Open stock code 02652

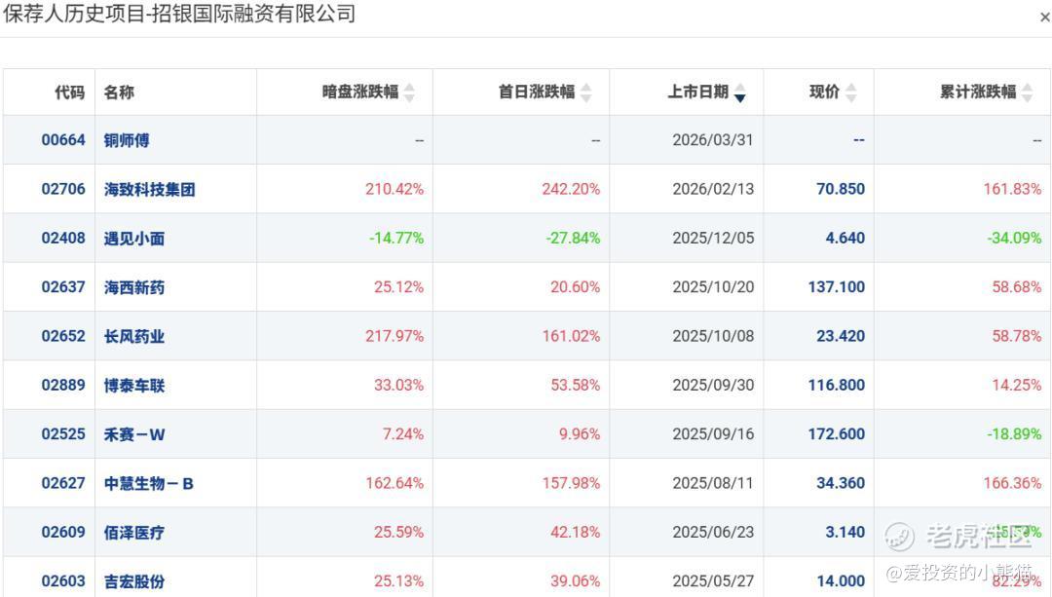coord(63,336)
